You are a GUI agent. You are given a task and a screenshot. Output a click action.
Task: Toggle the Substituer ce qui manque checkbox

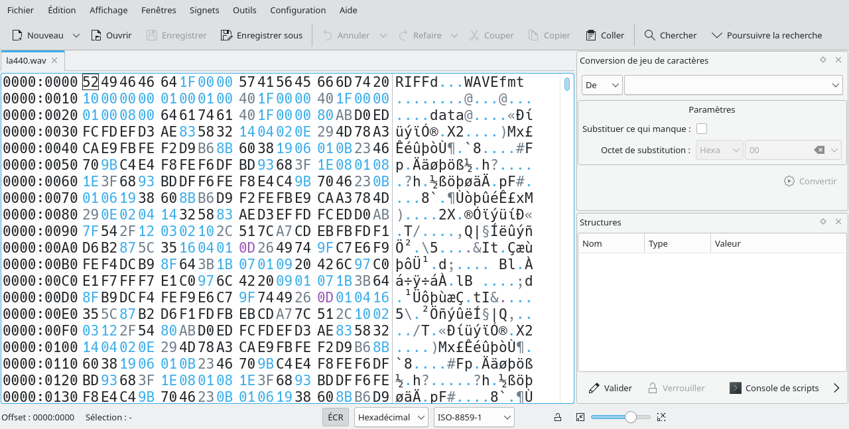702,129
